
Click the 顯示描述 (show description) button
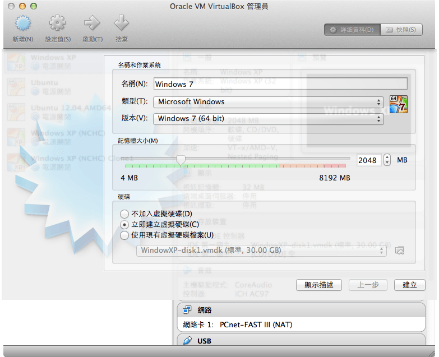[x=318, y=285]
